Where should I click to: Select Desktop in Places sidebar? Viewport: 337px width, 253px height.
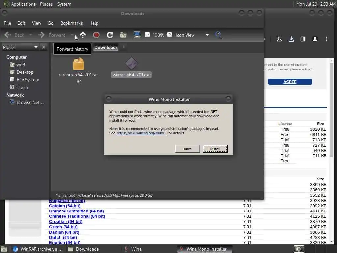click(x=21, y=72)
